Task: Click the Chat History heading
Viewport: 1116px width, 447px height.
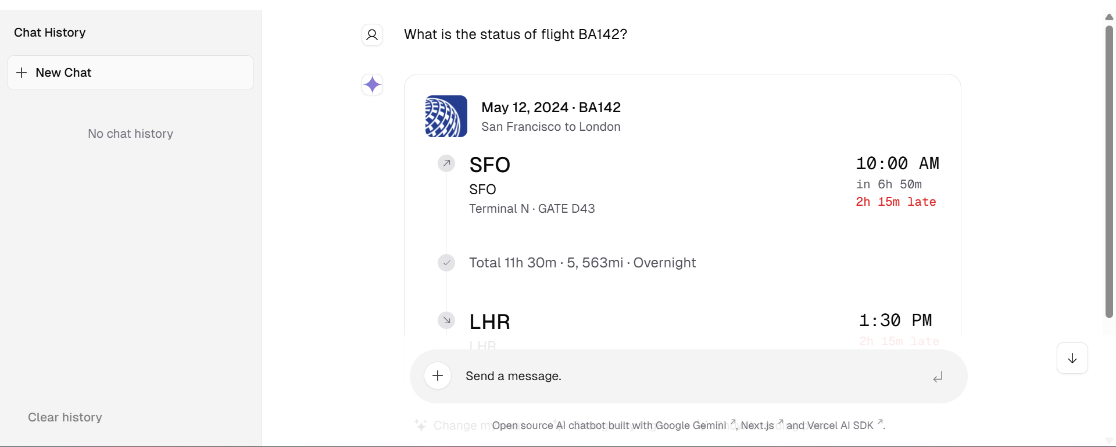Action: pyautogui.click(x=50, y=33)
